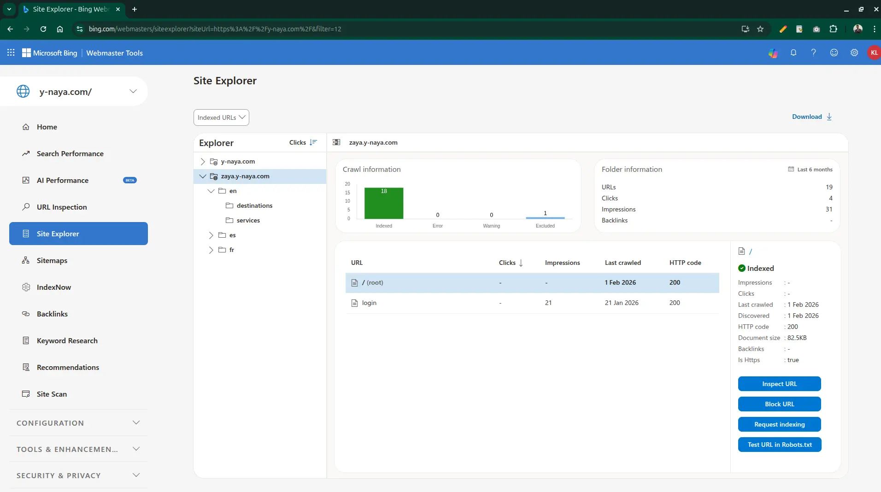Viewport: 881px width, 492px height.
Task: Click the green Indexed bar in chart
Action: (383, 204)
